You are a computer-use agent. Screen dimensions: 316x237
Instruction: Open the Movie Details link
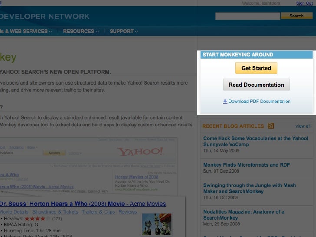14,212
